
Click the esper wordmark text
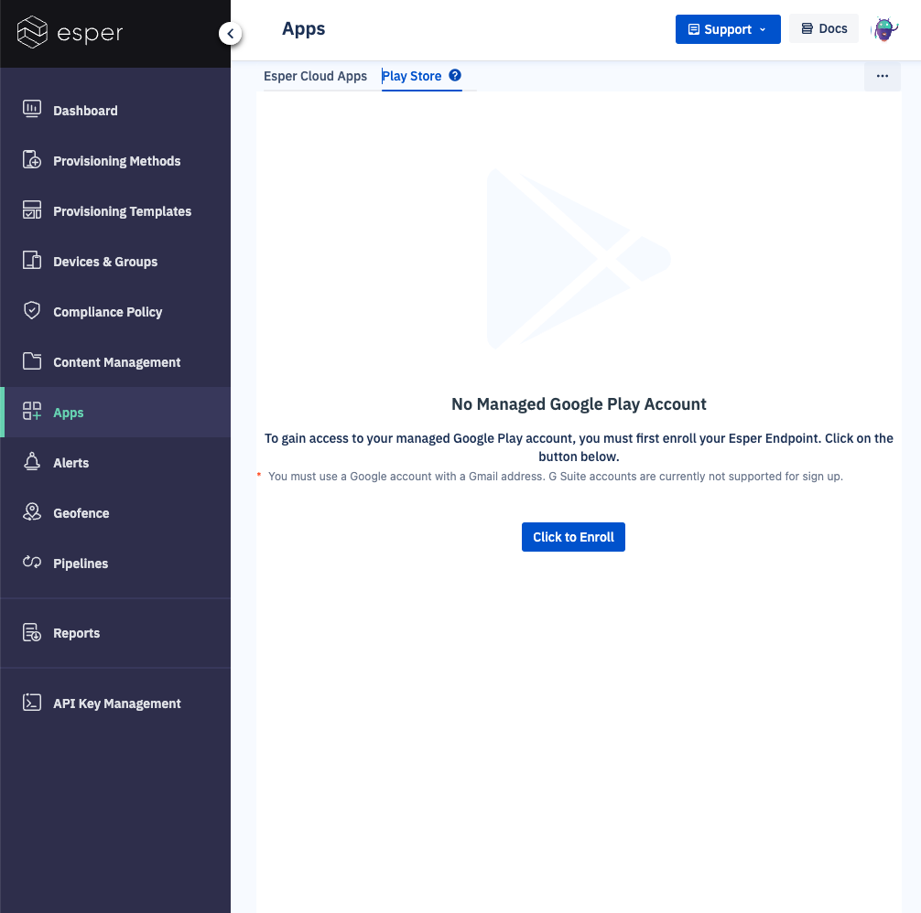[90, 33]
